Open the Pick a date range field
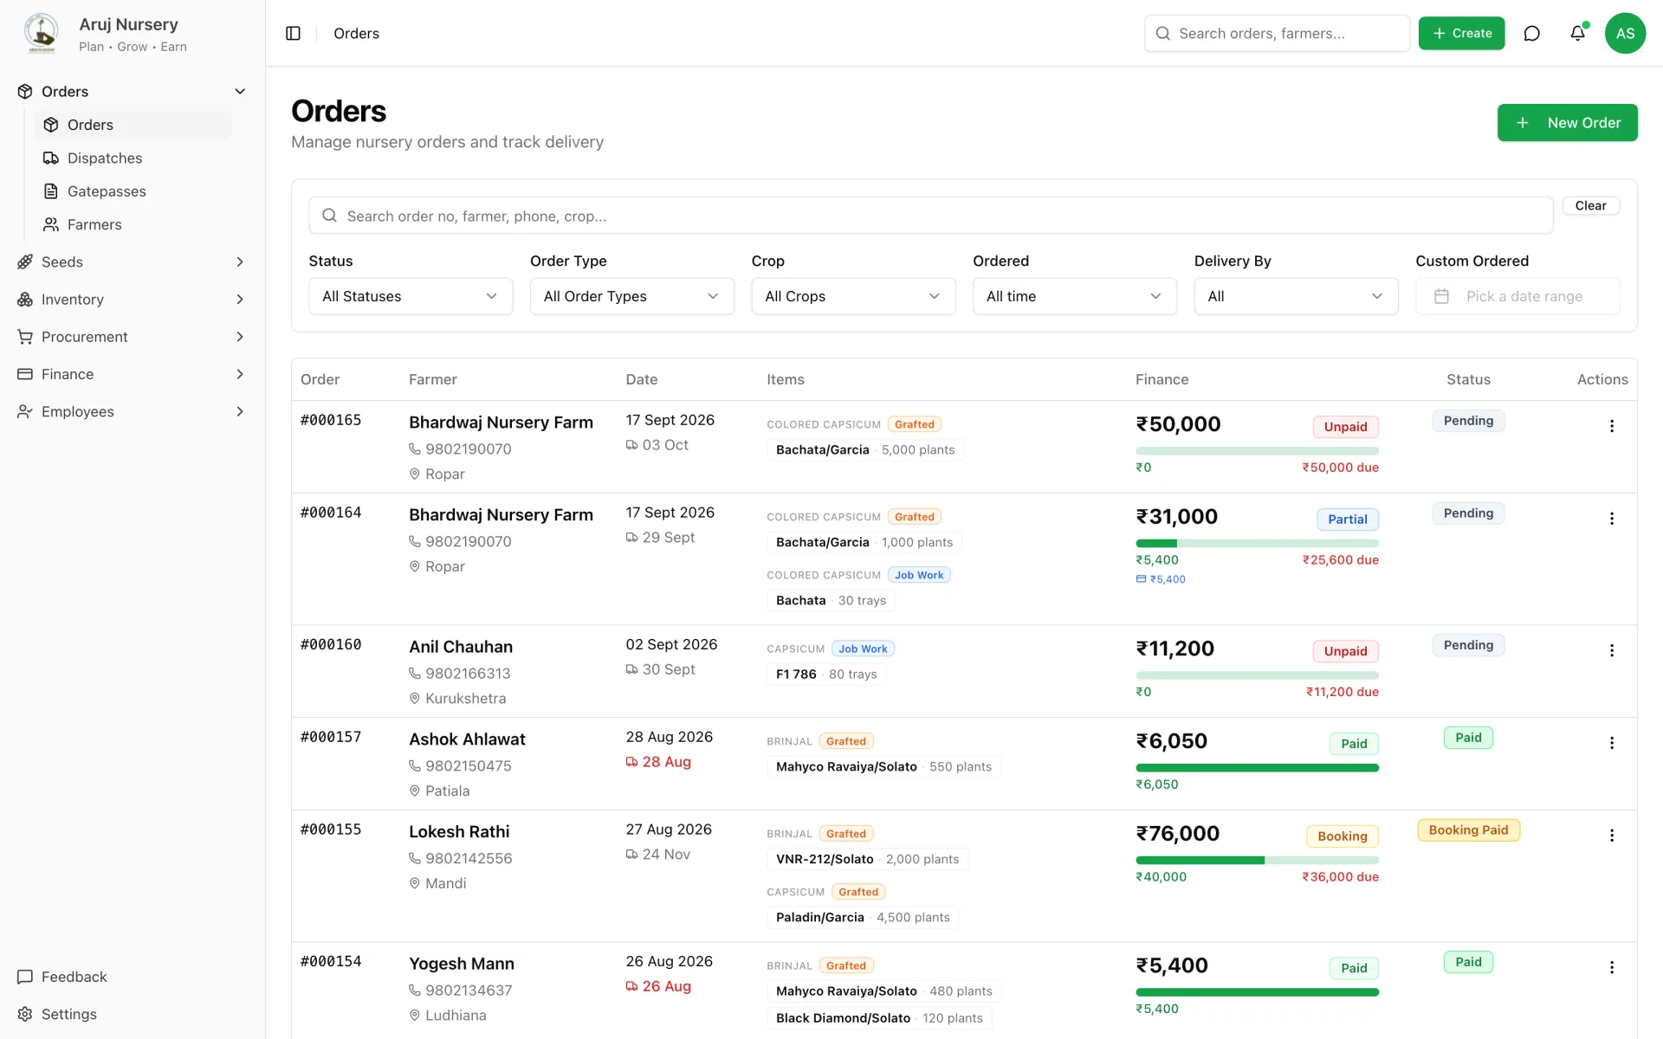Screen dimensions: 1663x1039 click(x=1517, y=296)
